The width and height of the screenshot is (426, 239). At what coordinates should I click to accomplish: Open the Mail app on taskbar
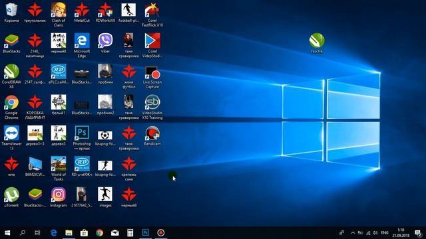(115, 233)
